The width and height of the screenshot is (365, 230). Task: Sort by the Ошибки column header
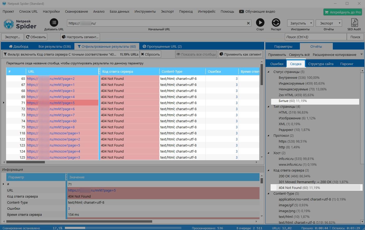pos(222,71)
